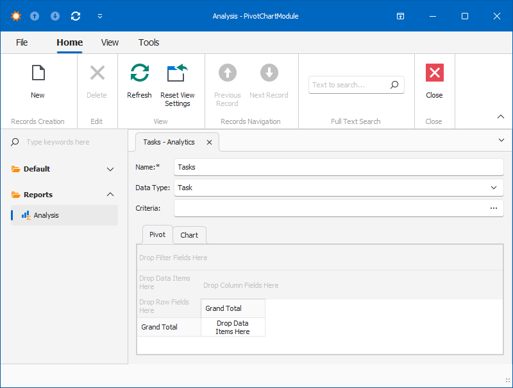
Task: Click the refresh icon in the title bar
Action: (x=75, y=15)
